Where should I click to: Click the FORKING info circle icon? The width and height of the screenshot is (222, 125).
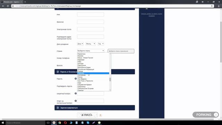click(x=216, y=115)
